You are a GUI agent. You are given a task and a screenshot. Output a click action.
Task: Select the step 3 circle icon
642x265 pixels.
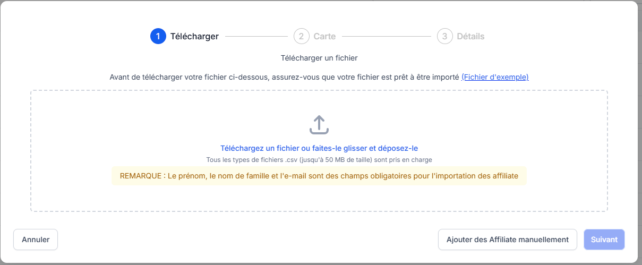pyautogui.click(x=444, y=37)
